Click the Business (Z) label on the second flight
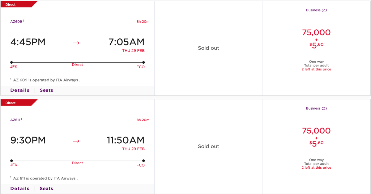Viewport: 371px width, 194px height. pyautogui.click(x=316, y=108)
